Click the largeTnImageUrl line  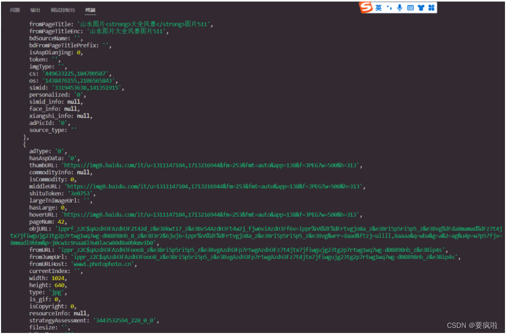pos(61,201)
